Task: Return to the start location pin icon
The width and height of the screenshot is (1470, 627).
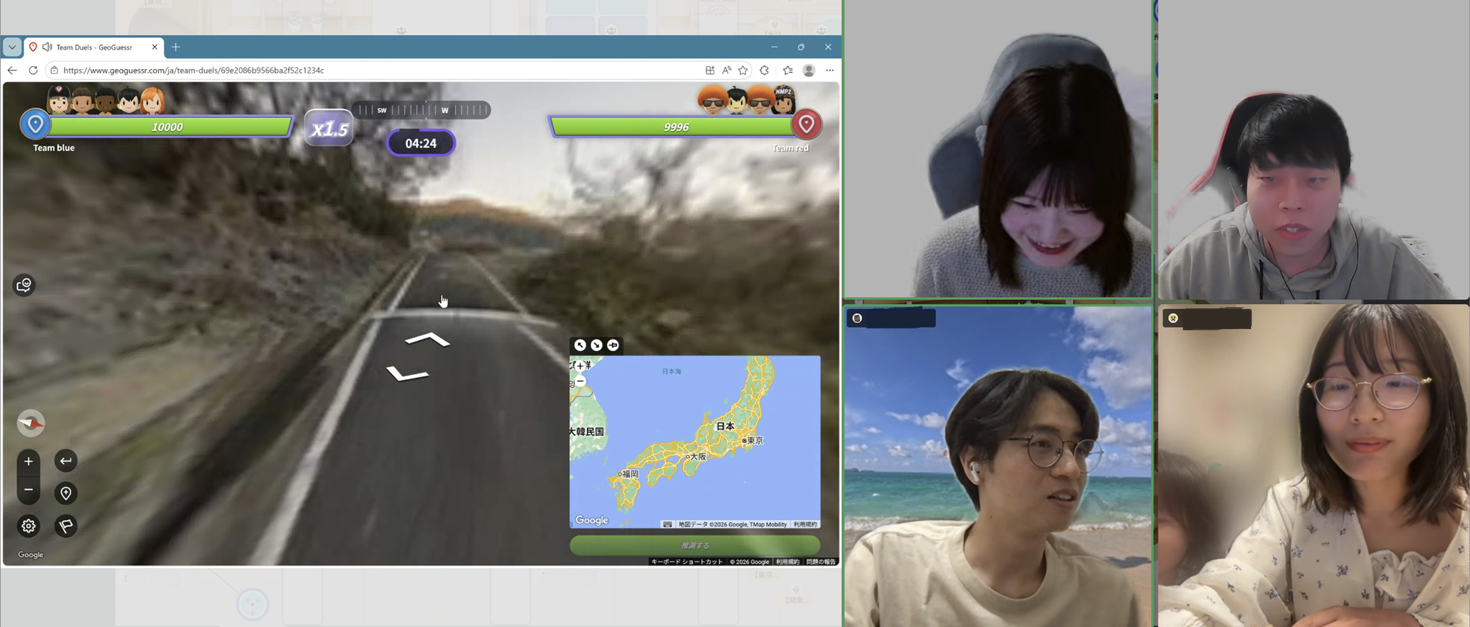Action: (x=66, y=493)
